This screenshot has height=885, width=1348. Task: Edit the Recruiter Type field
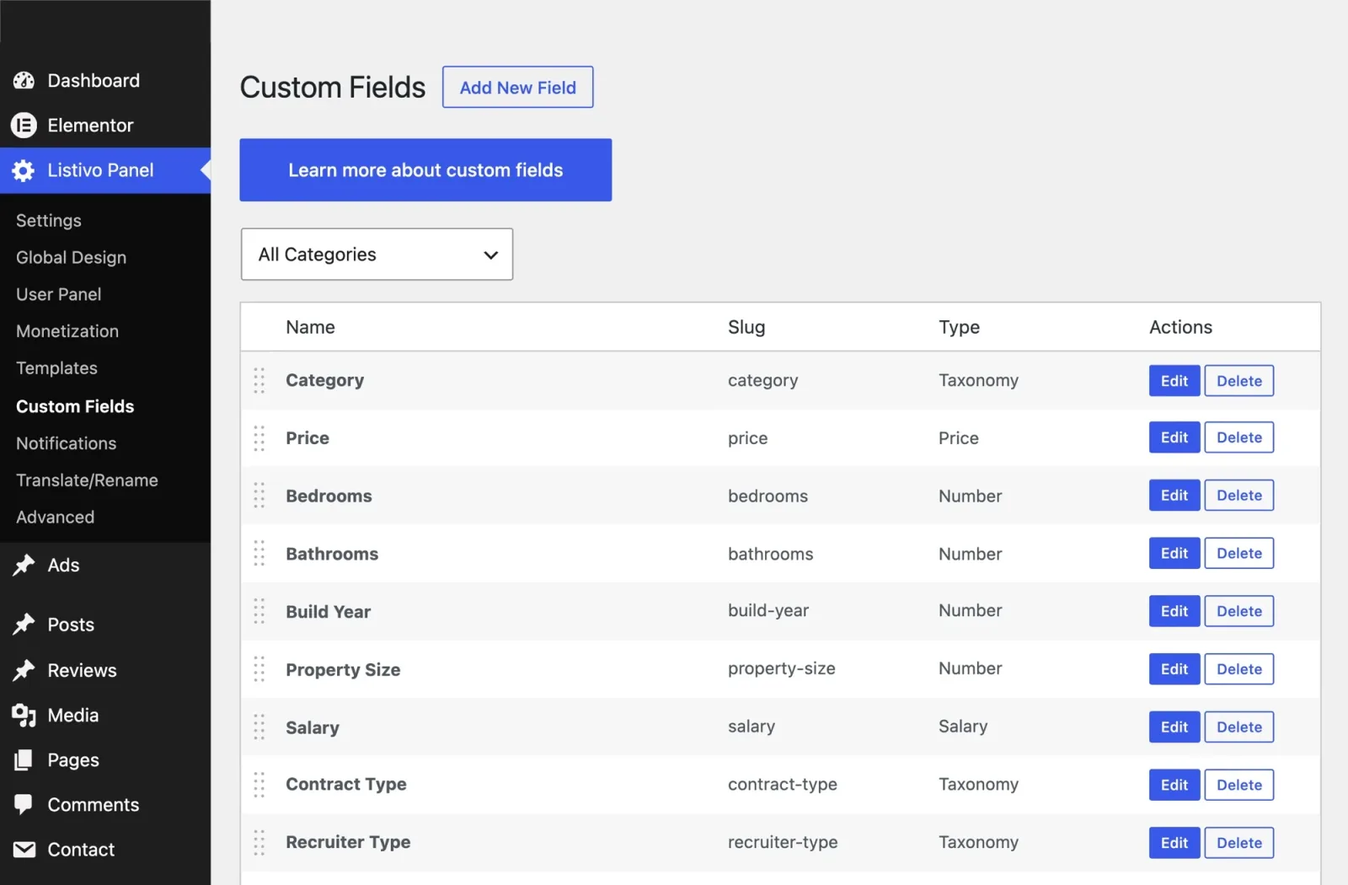1174,843
